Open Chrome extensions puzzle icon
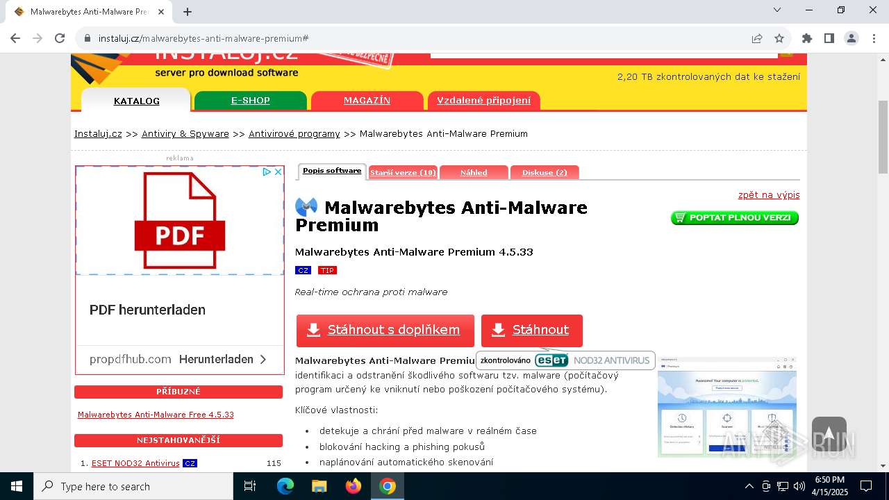The image size is (889, 500). [807, 38]
